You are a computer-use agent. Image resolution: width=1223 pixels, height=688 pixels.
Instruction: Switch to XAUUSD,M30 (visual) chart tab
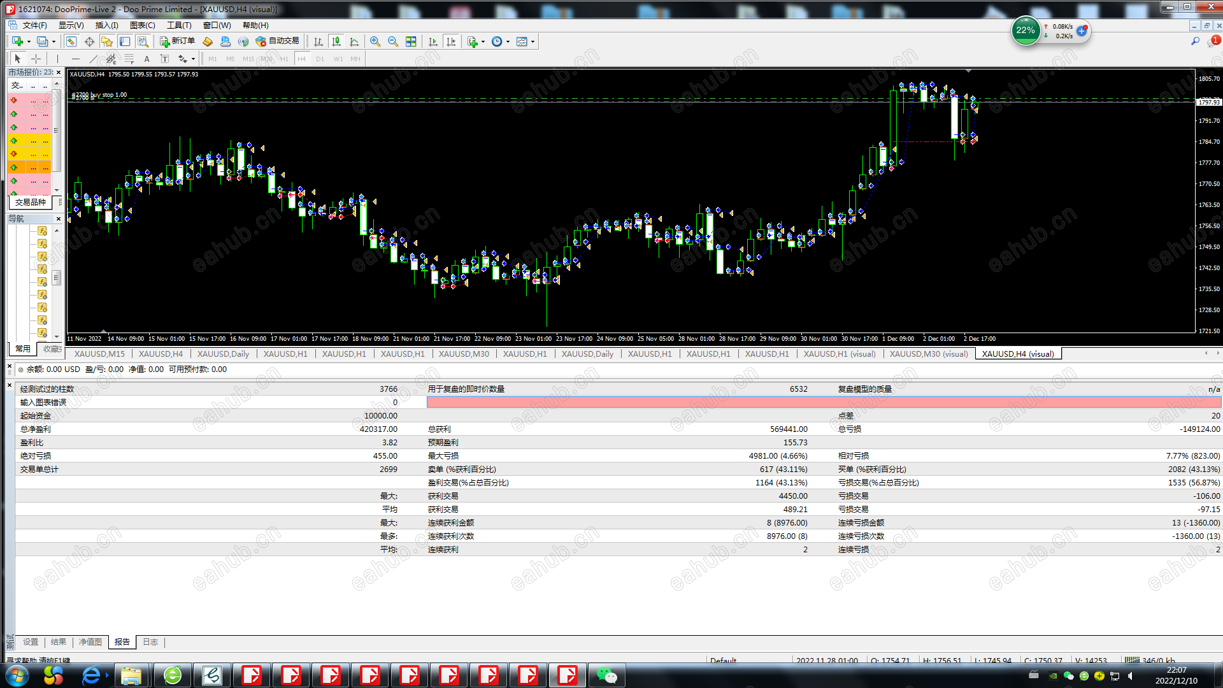[928, 354]
